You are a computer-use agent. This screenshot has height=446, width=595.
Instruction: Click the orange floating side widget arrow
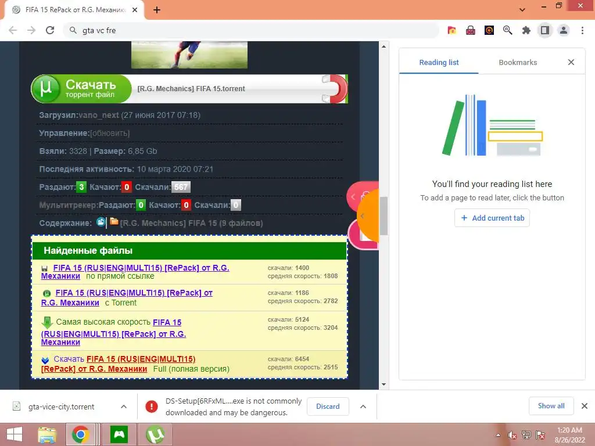(x=363, y=216)
